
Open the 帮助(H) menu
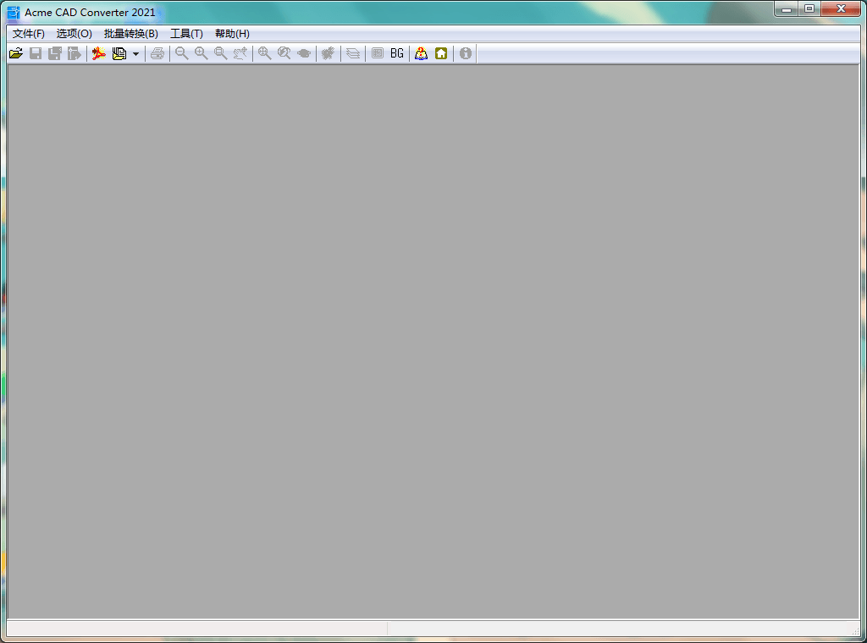click(x=232, y=34)
